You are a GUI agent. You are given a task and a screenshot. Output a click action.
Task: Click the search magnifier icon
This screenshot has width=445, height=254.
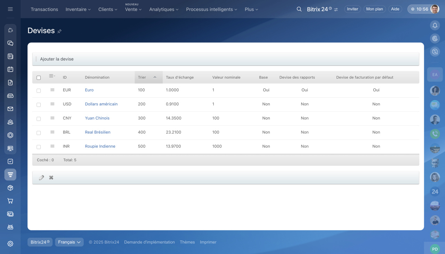(x=299, y=9)
